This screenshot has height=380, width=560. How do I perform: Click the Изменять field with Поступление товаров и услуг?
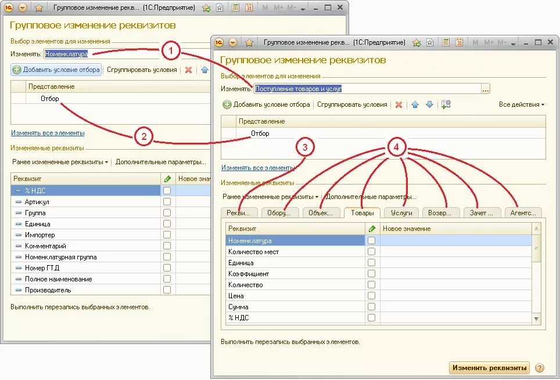[x=367, y=89]
